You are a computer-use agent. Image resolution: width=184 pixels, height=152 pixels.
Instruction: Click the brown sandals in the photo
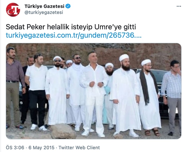pos(152,133)
